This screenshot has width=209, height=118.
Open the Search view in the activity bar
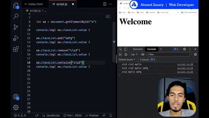coord(16,16)
